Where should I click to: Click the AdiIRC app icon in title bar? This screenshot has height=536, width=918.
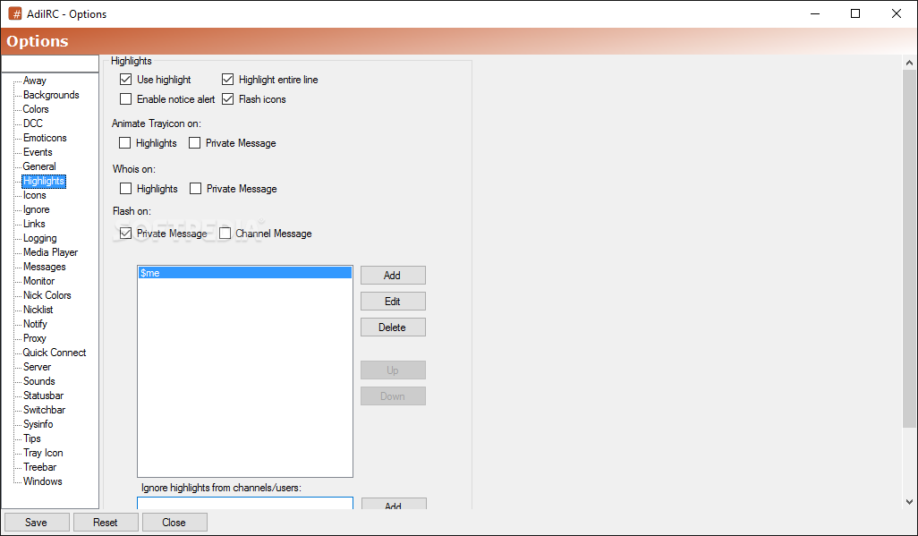pyautogui.click(x=14, y=13)
